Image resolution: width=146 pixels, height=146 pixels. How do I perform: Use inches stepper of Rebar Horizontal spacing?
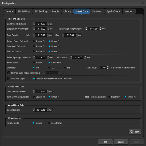coord(85,58)
